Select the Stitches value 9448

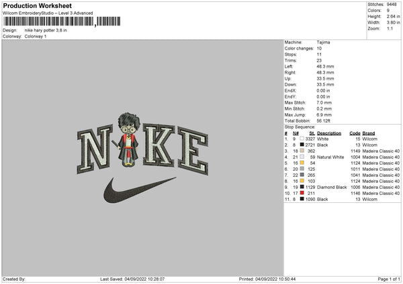[392, 5]
